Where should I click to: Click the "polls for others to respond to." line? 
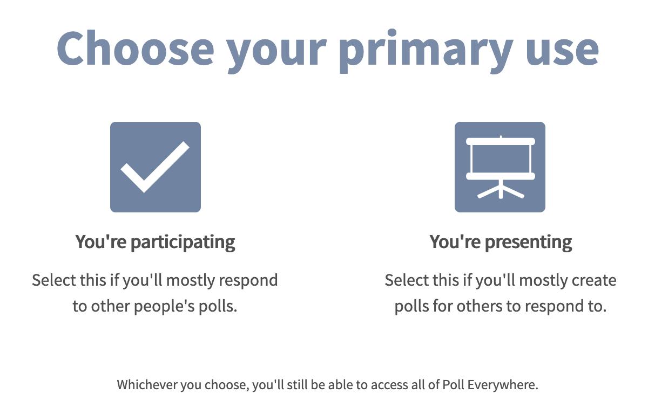501,306
